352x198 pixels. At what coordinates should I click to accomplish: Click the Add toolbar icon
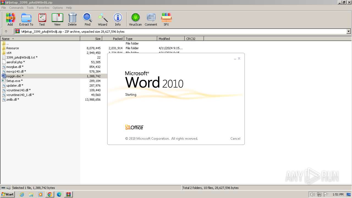[10, 19]
